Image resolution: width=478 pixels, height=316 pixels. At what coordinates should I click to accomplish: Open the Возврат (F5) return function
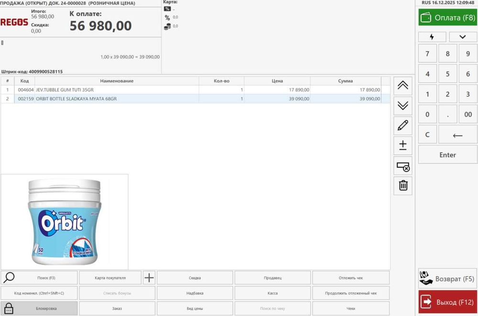point(447,279)
